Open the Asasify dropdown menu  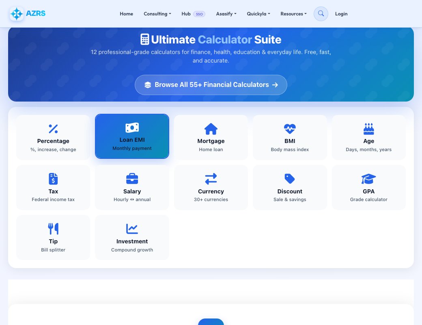(226, 14)
